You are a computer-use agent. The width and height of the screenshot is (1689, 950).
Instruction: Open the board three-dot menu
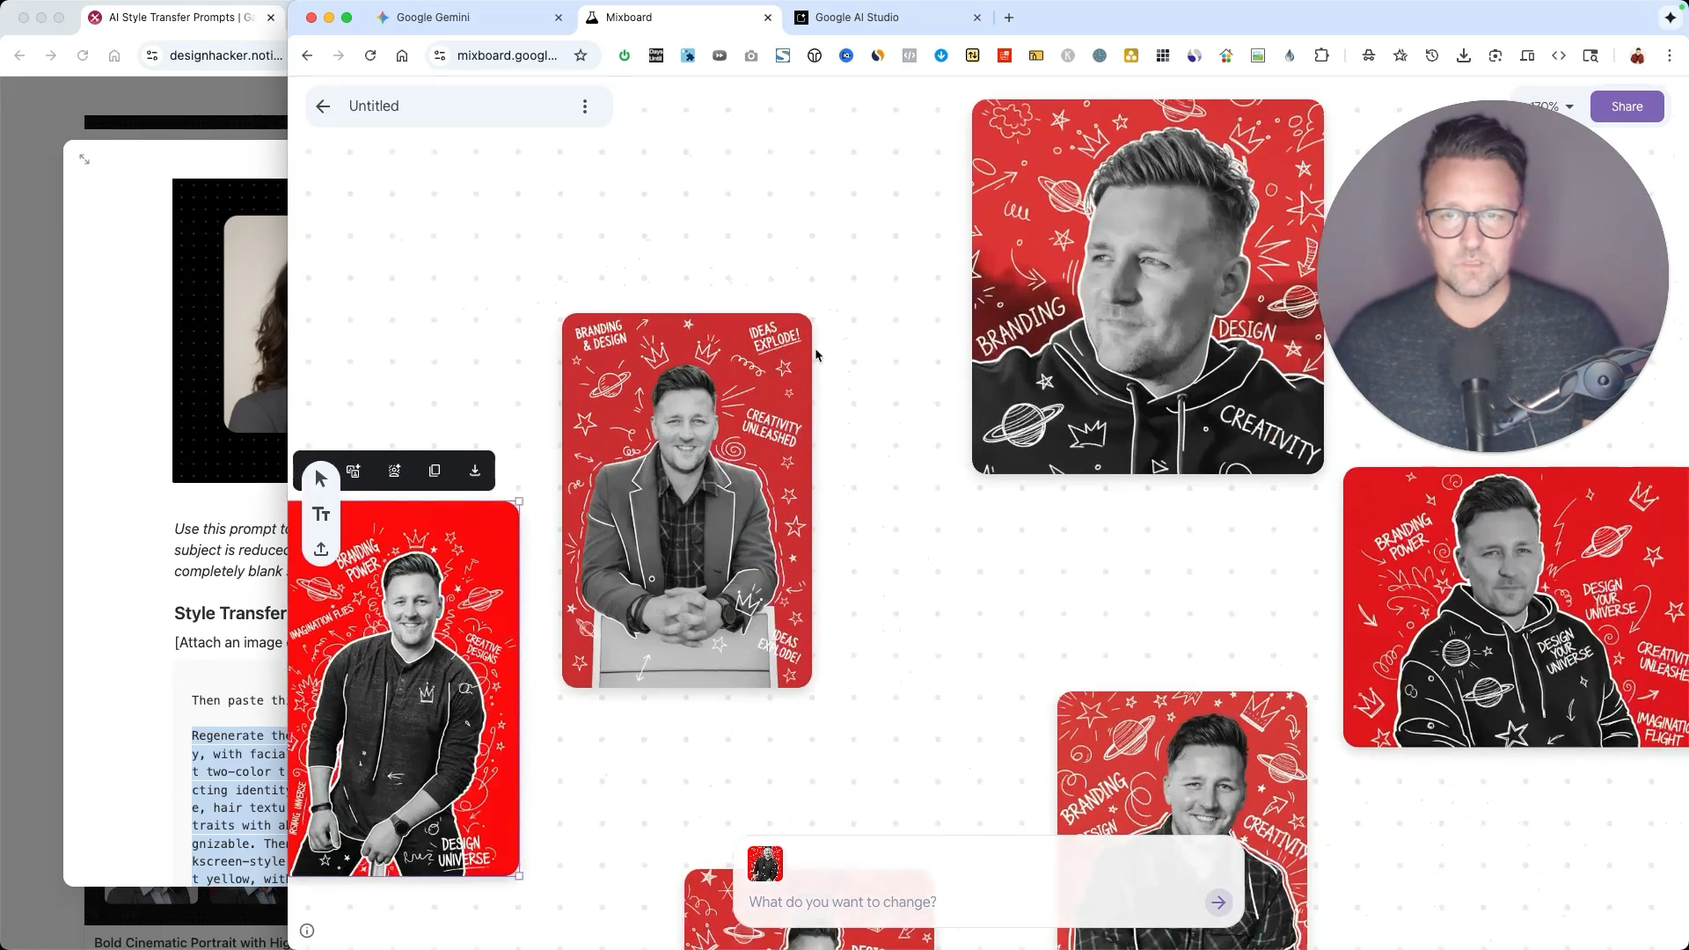pyautogui.click(x=585, y=106)
